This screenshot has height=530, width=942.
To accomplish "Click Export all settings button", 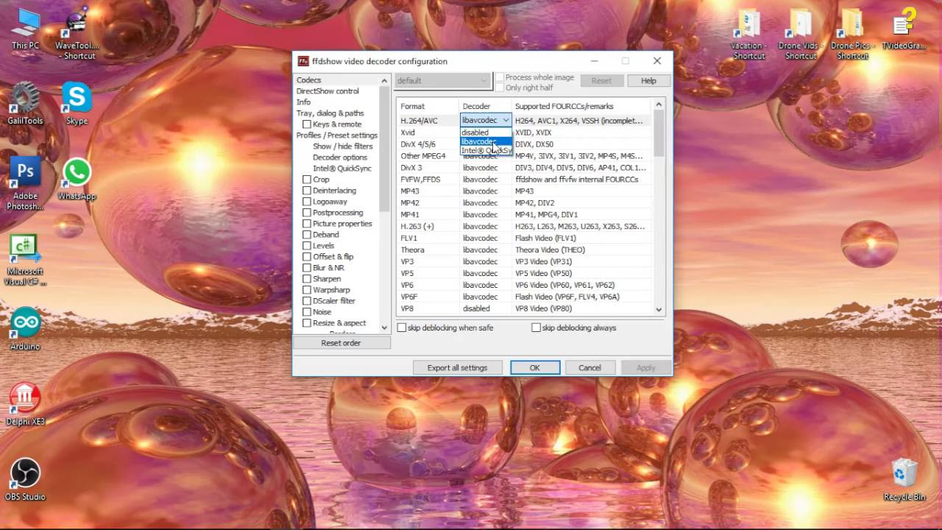I will [457, 367].
